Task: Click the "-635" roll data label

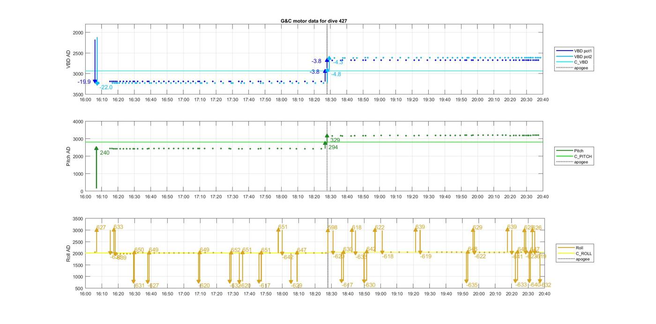Action: pos(472,285)
